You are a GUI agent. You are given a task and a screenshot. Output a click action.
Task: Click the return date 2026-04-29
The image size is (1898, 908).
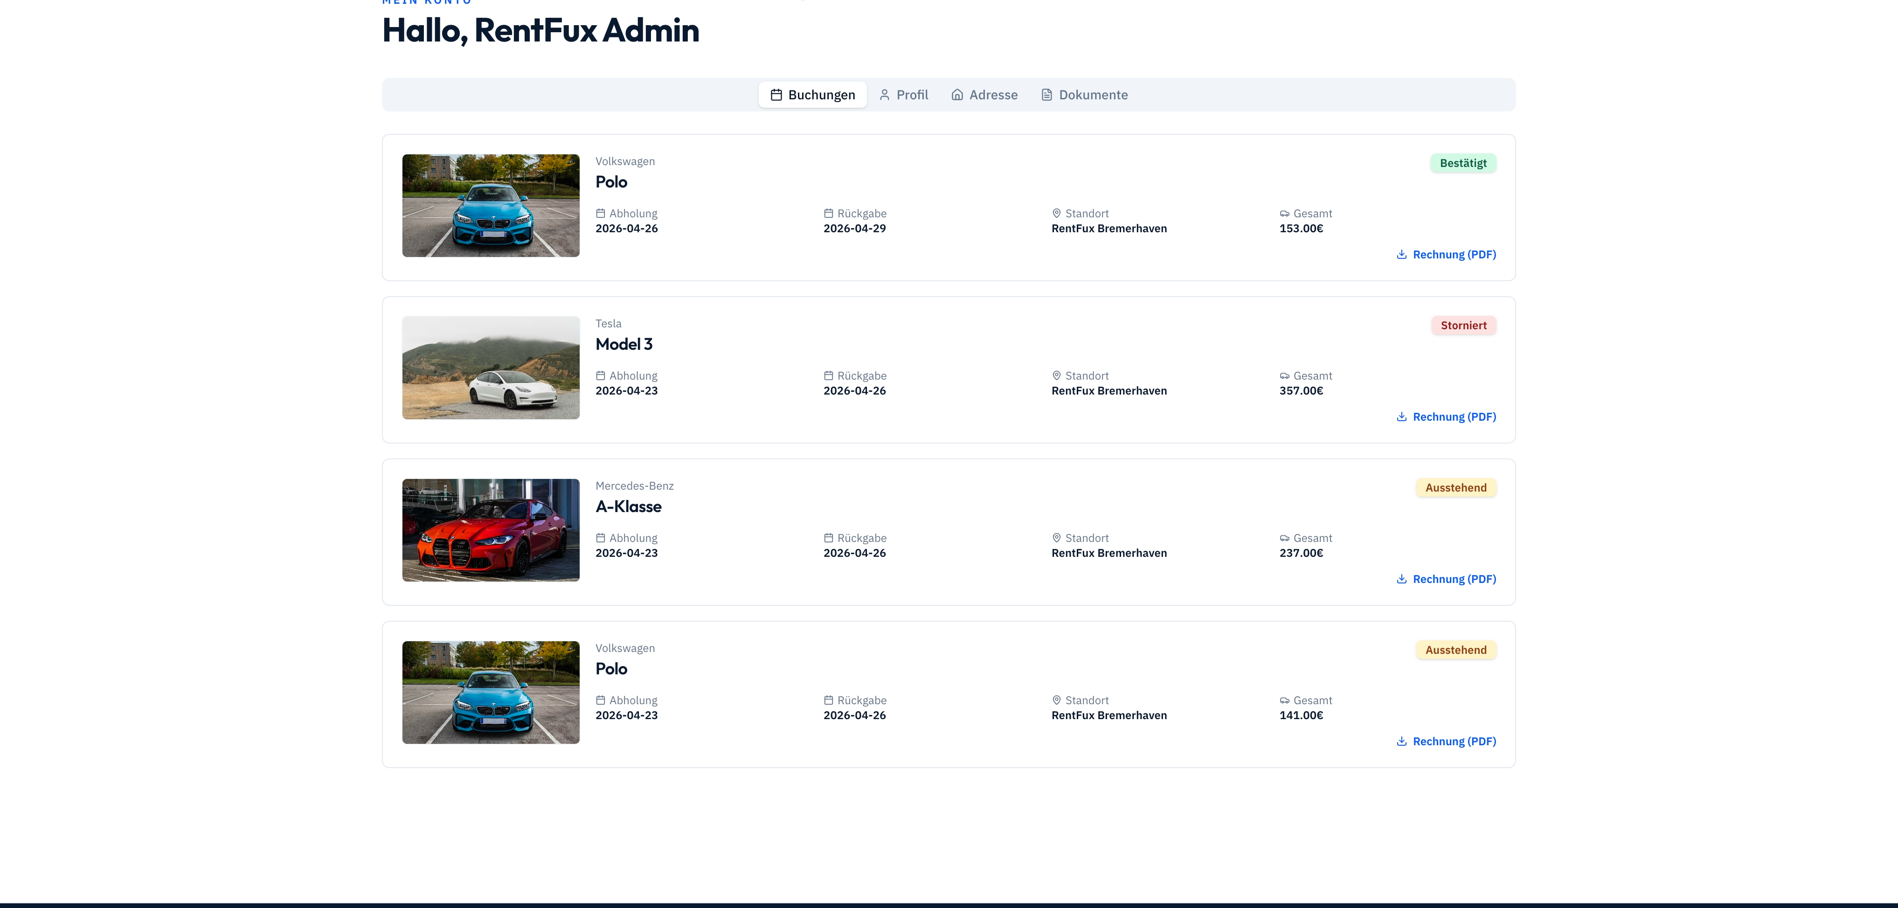855,229
